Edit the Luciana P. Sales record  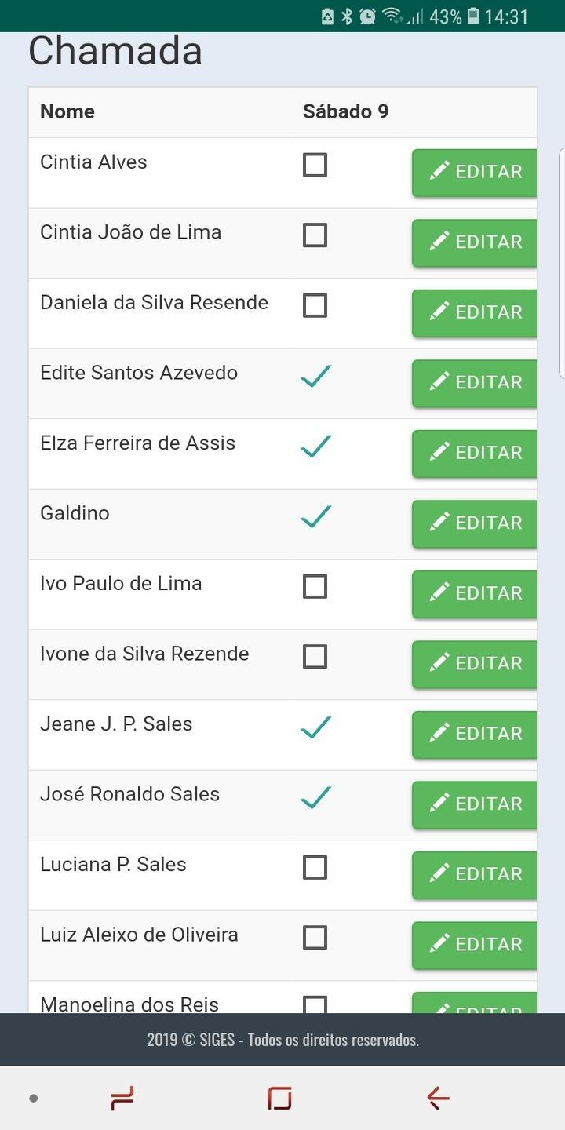pyautogui.click(x=475, y=875)
